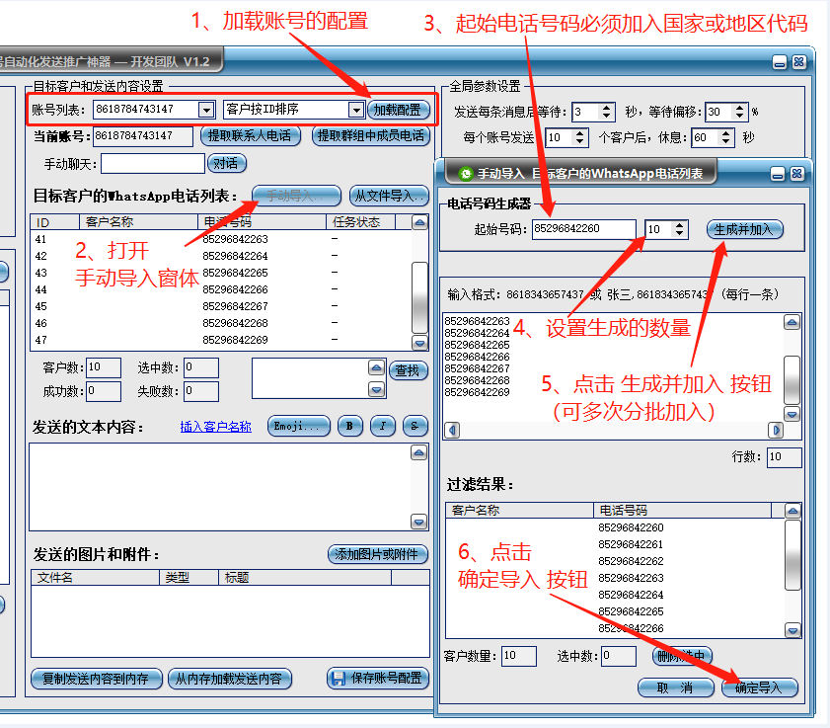The height and width of the screenshot is (728, 830).
Task: Click the 文件名 column header
Action: (x=96, y=577)
